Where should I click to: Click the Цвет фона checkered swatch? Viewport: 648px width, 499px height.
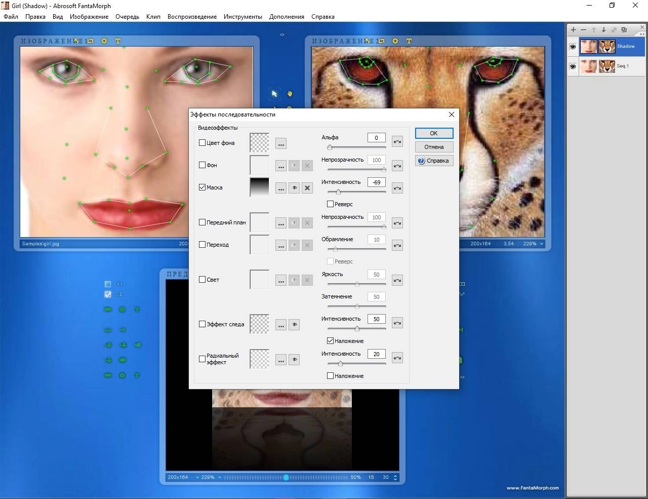click(x=260, y=143)
